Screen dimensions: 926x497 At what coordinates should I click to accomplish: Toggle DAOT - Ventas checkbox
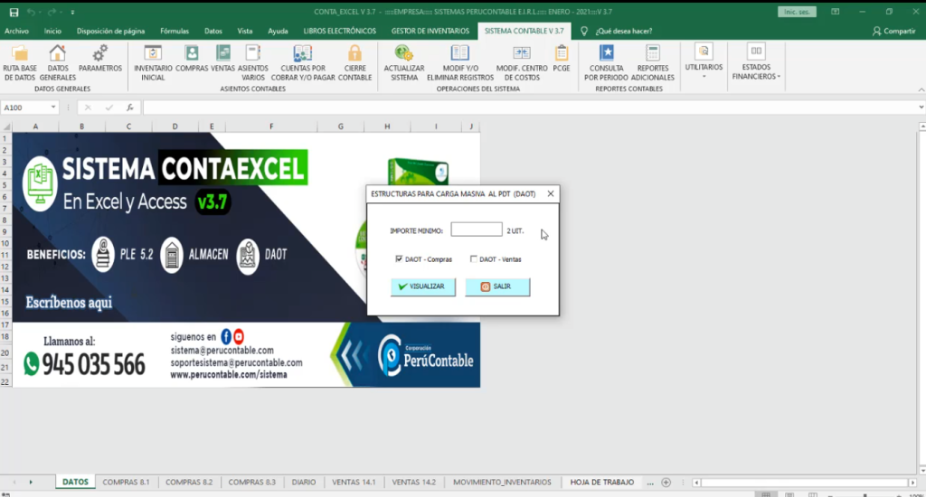[473, 259]
